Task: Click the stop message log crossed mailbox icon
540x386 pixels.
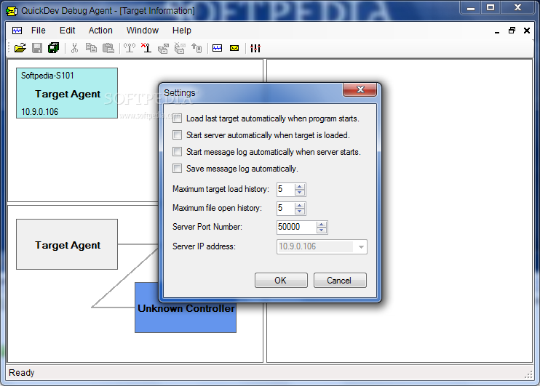Action: (x=180, y=48)
